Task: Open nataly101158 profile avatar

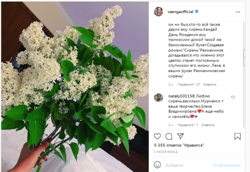Action: 159,97
